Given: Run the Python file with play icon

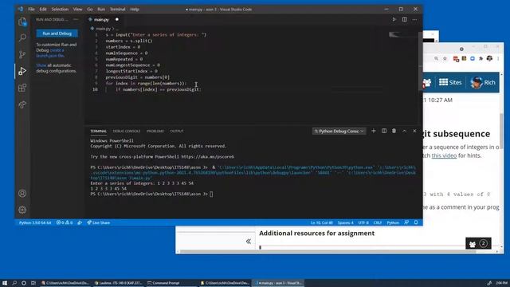Looking at the screenshot, I should point(394,19).
